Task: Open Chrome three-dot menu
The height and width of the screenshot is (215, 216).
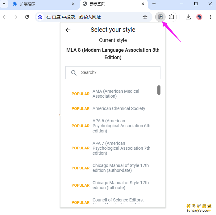Action: (210, 17)
